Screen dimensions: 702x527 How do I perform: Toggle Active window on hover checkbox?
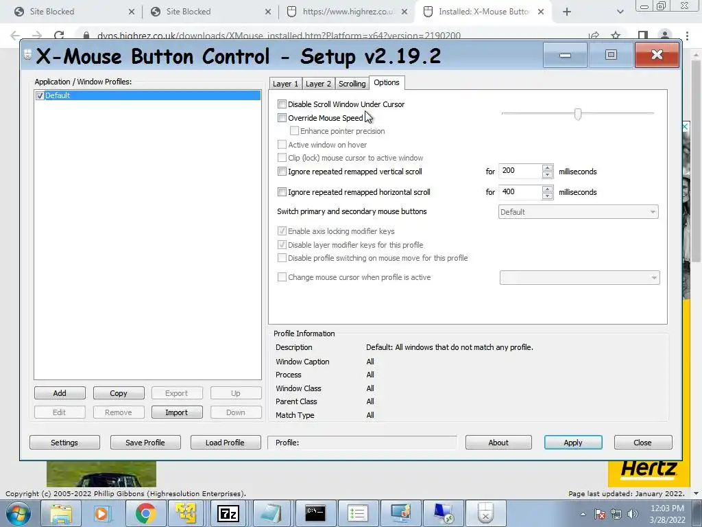pos(282,144)
